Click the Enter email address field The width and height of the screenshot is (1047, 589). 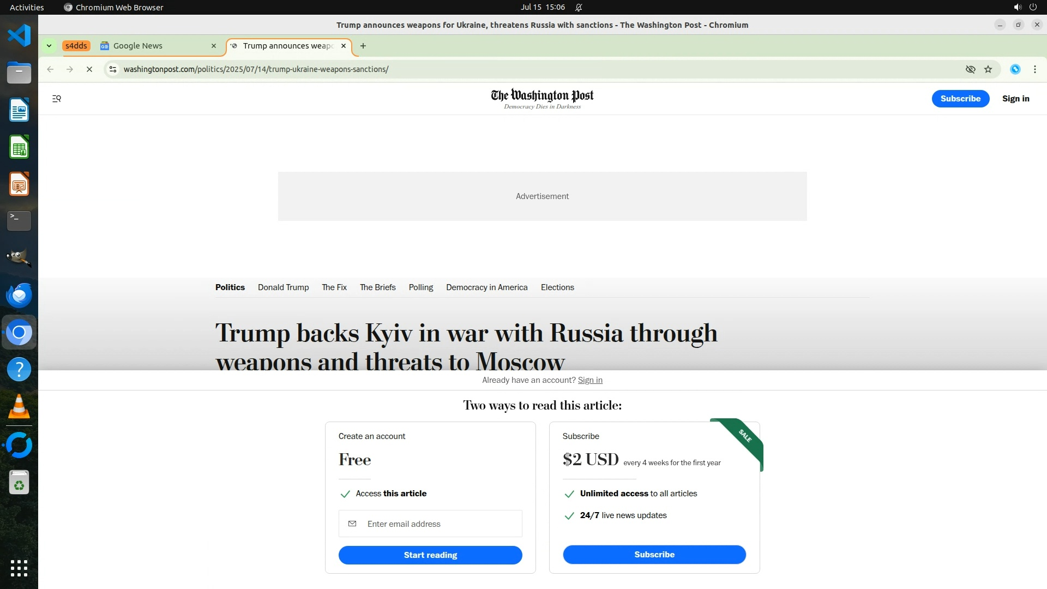click(x=436, y=524)
